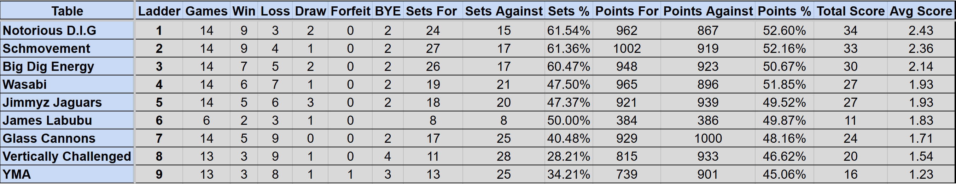Viewport: 956px width, 184px height.
Task: Click the Avg Score column header
Action: [921, 11]
